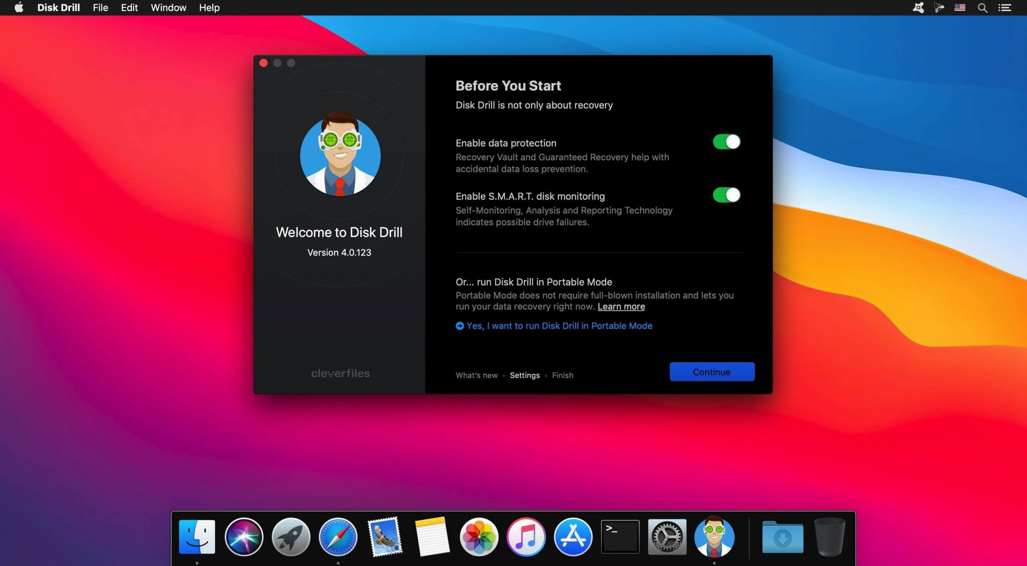Viewport: 1027px width, 566px height.
Task: Open the Downloads folder stack
Action: (x=782, y=537)
